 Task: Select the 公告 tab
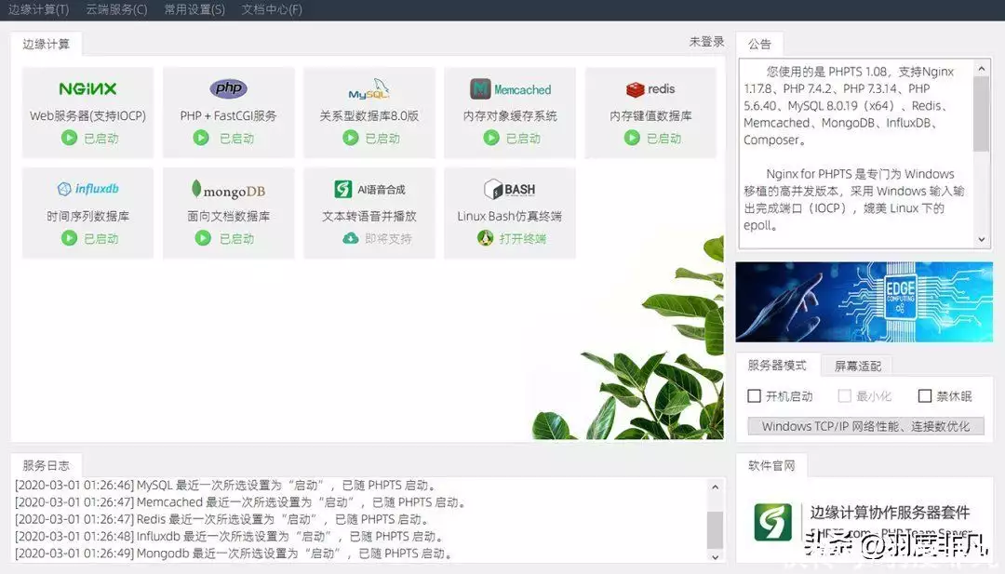point(759,45)
